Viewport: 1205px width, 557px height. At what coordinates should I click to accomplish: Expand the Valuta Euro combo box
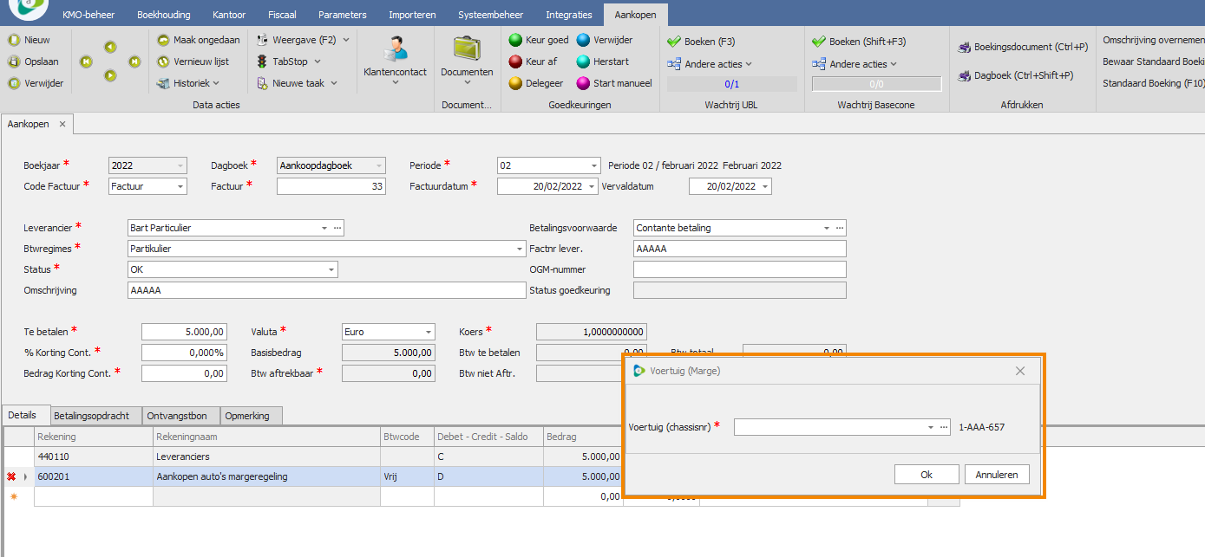[x=428, y=332]
